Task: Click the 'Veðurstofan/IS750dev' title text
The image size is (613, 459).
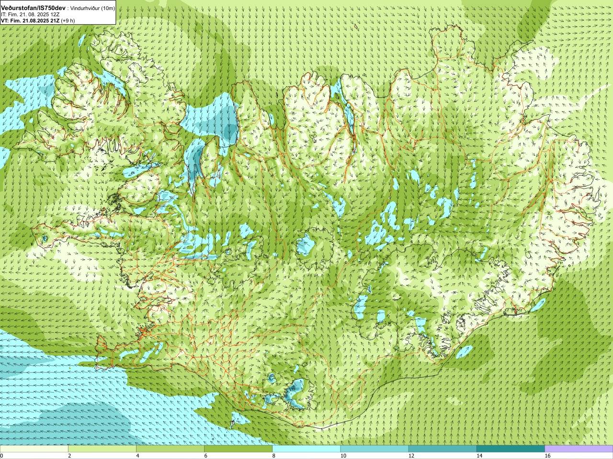Action: click(34, 8)
